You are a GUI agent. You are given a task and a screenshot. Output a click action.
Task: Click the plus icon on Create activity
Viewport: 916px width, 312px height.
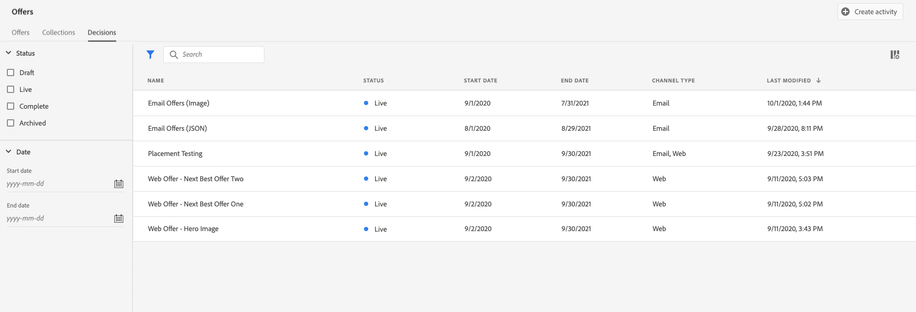click(845, 12)
